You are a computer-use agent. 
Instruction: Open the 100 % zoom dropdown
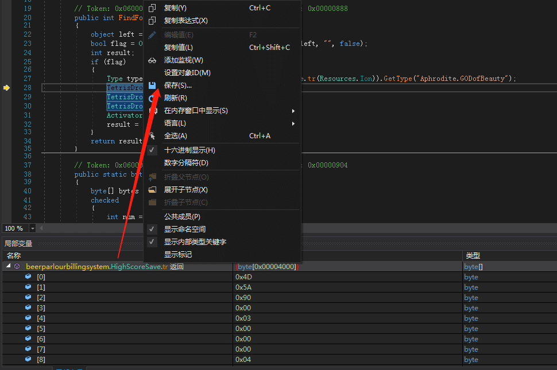pyautogui.click(x=32, y=228)
